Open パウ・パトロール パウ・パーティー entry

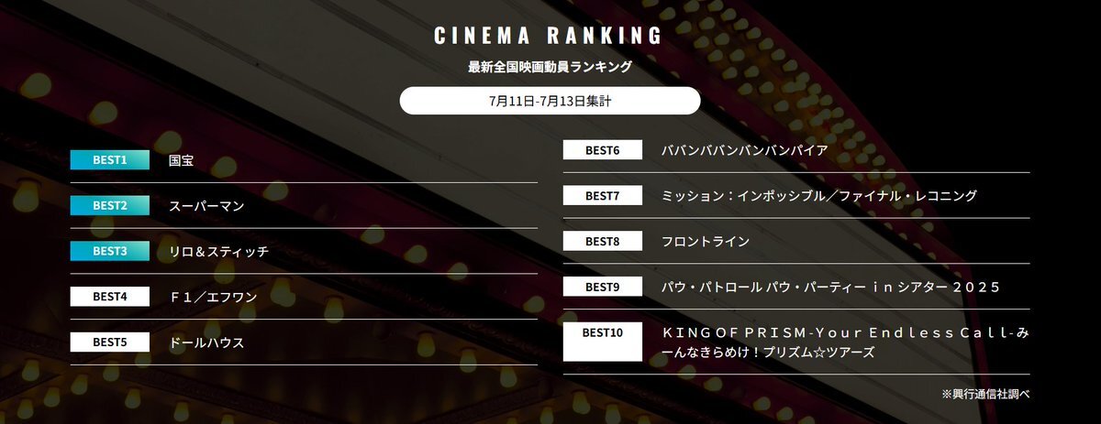click(830, 288)
